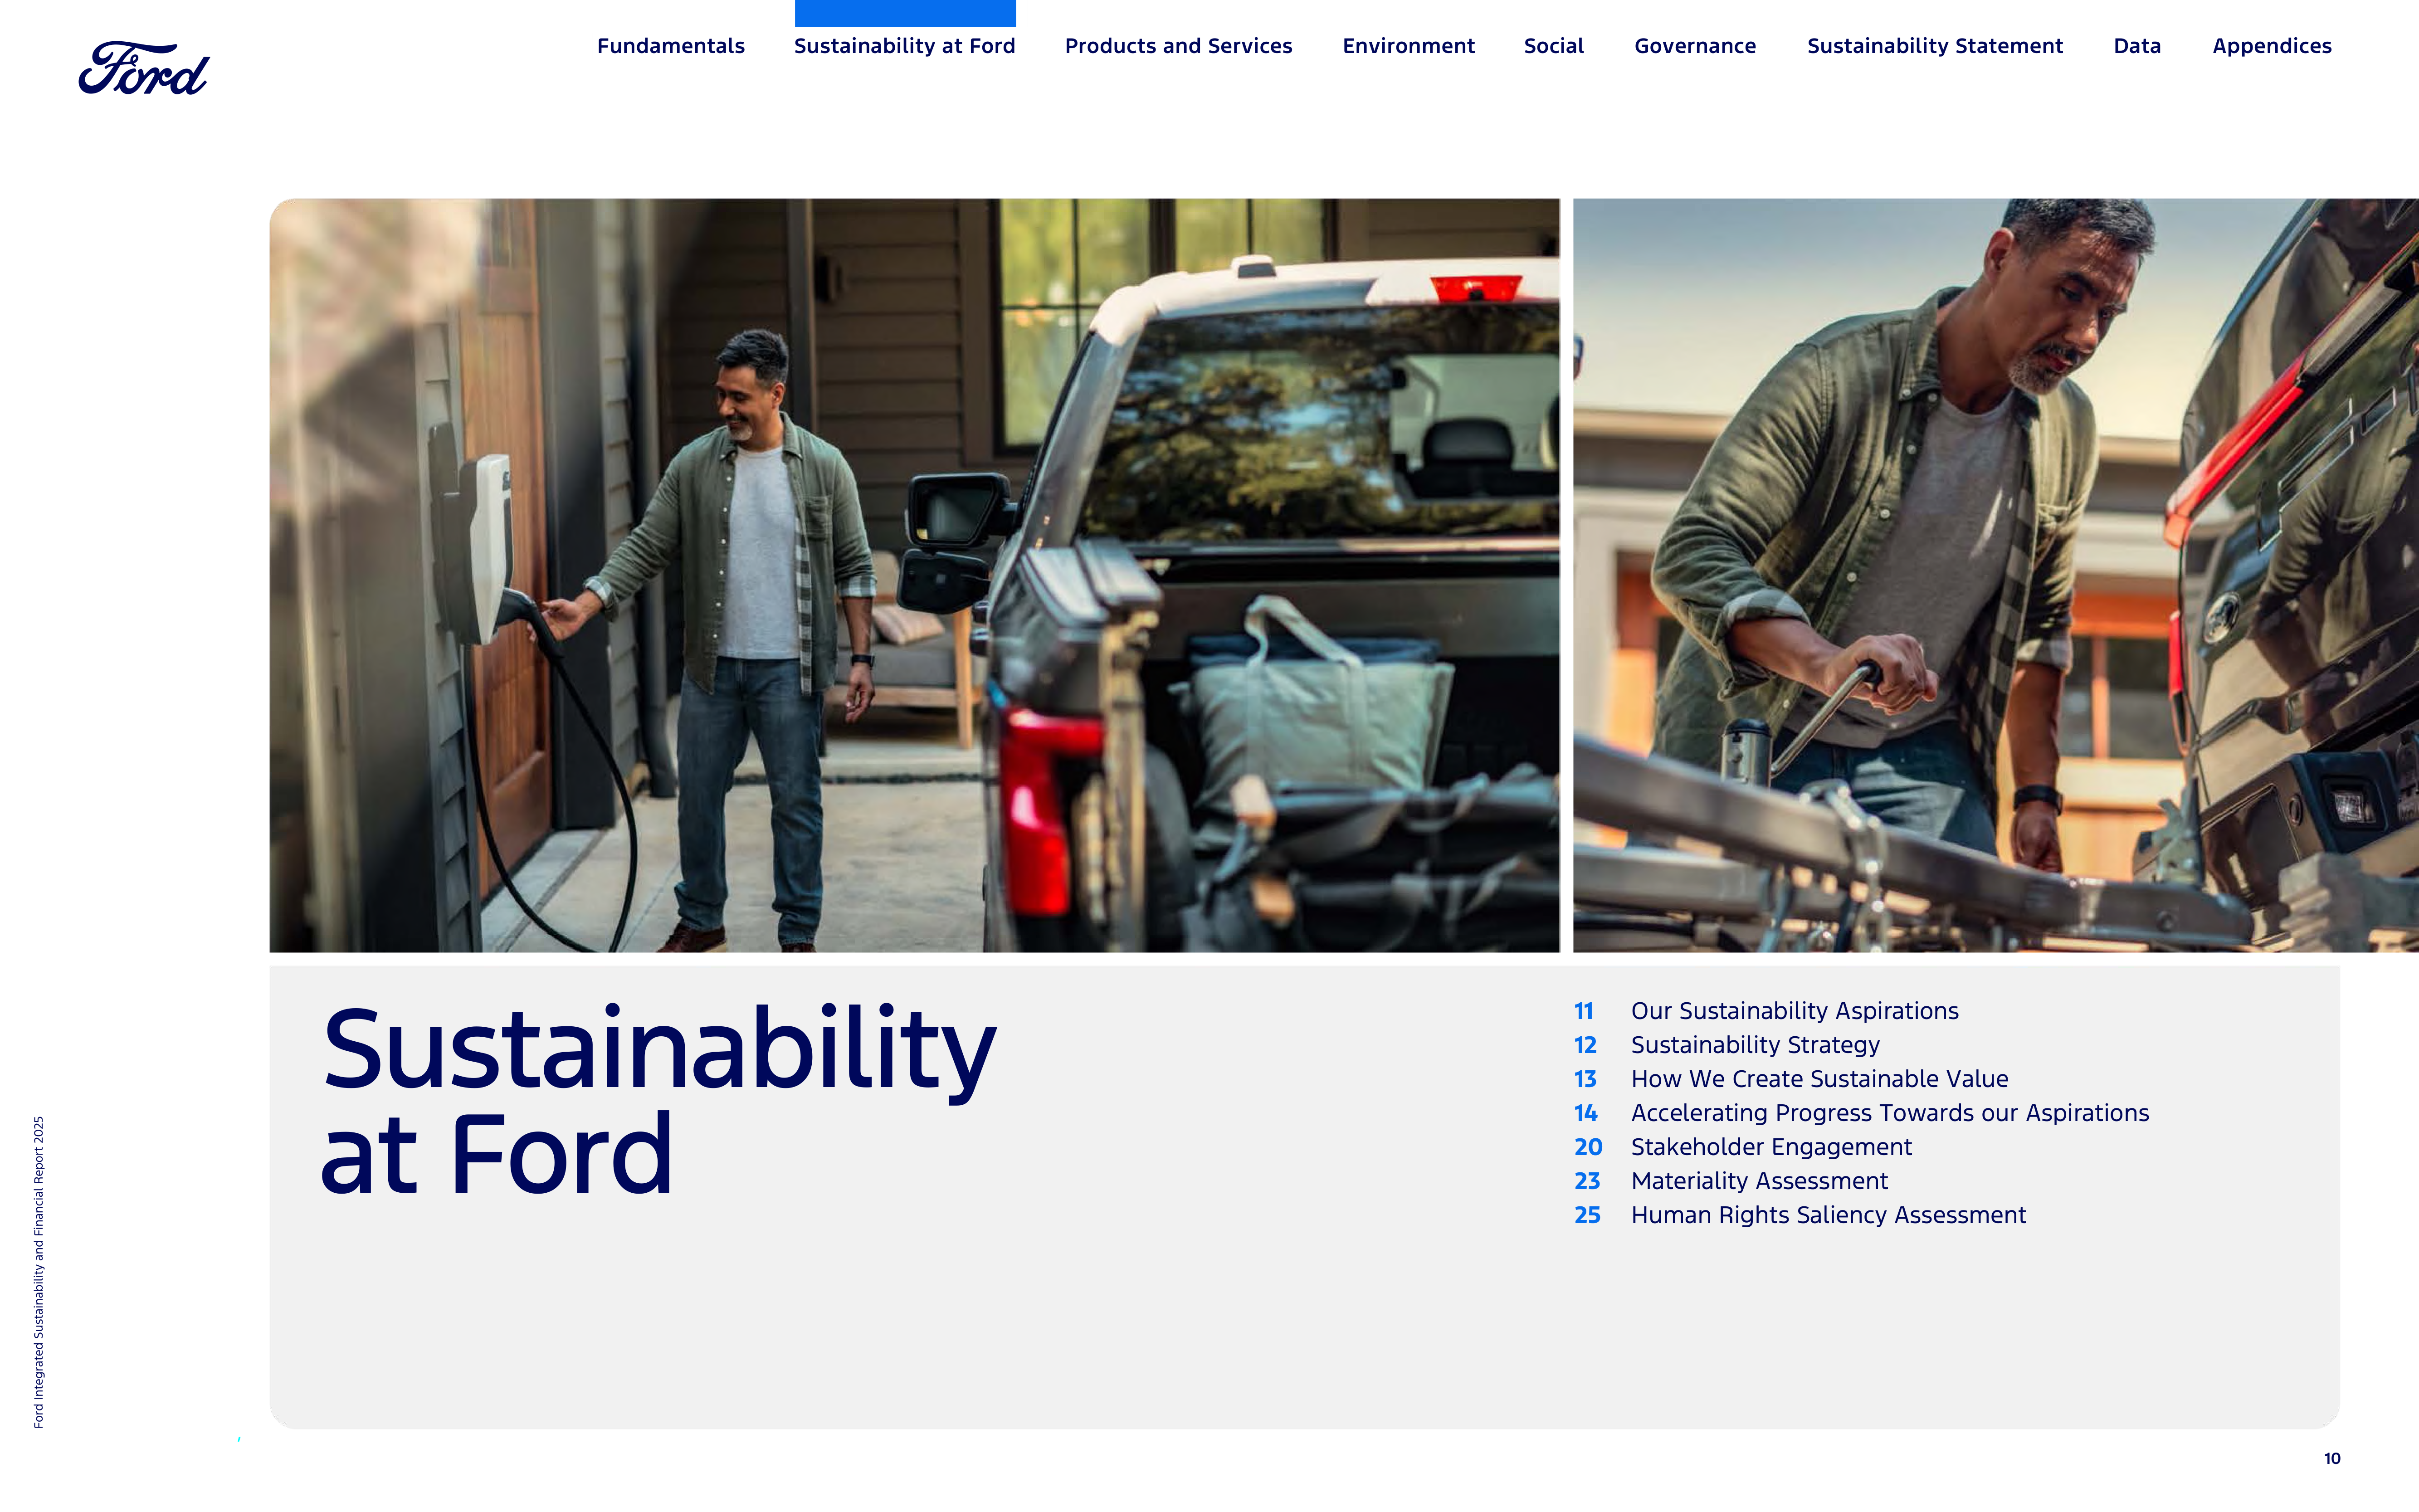This screenshot has height=1512, width=2419.
Task: Click page number 11 in contents
Action: [1584, 1011]
